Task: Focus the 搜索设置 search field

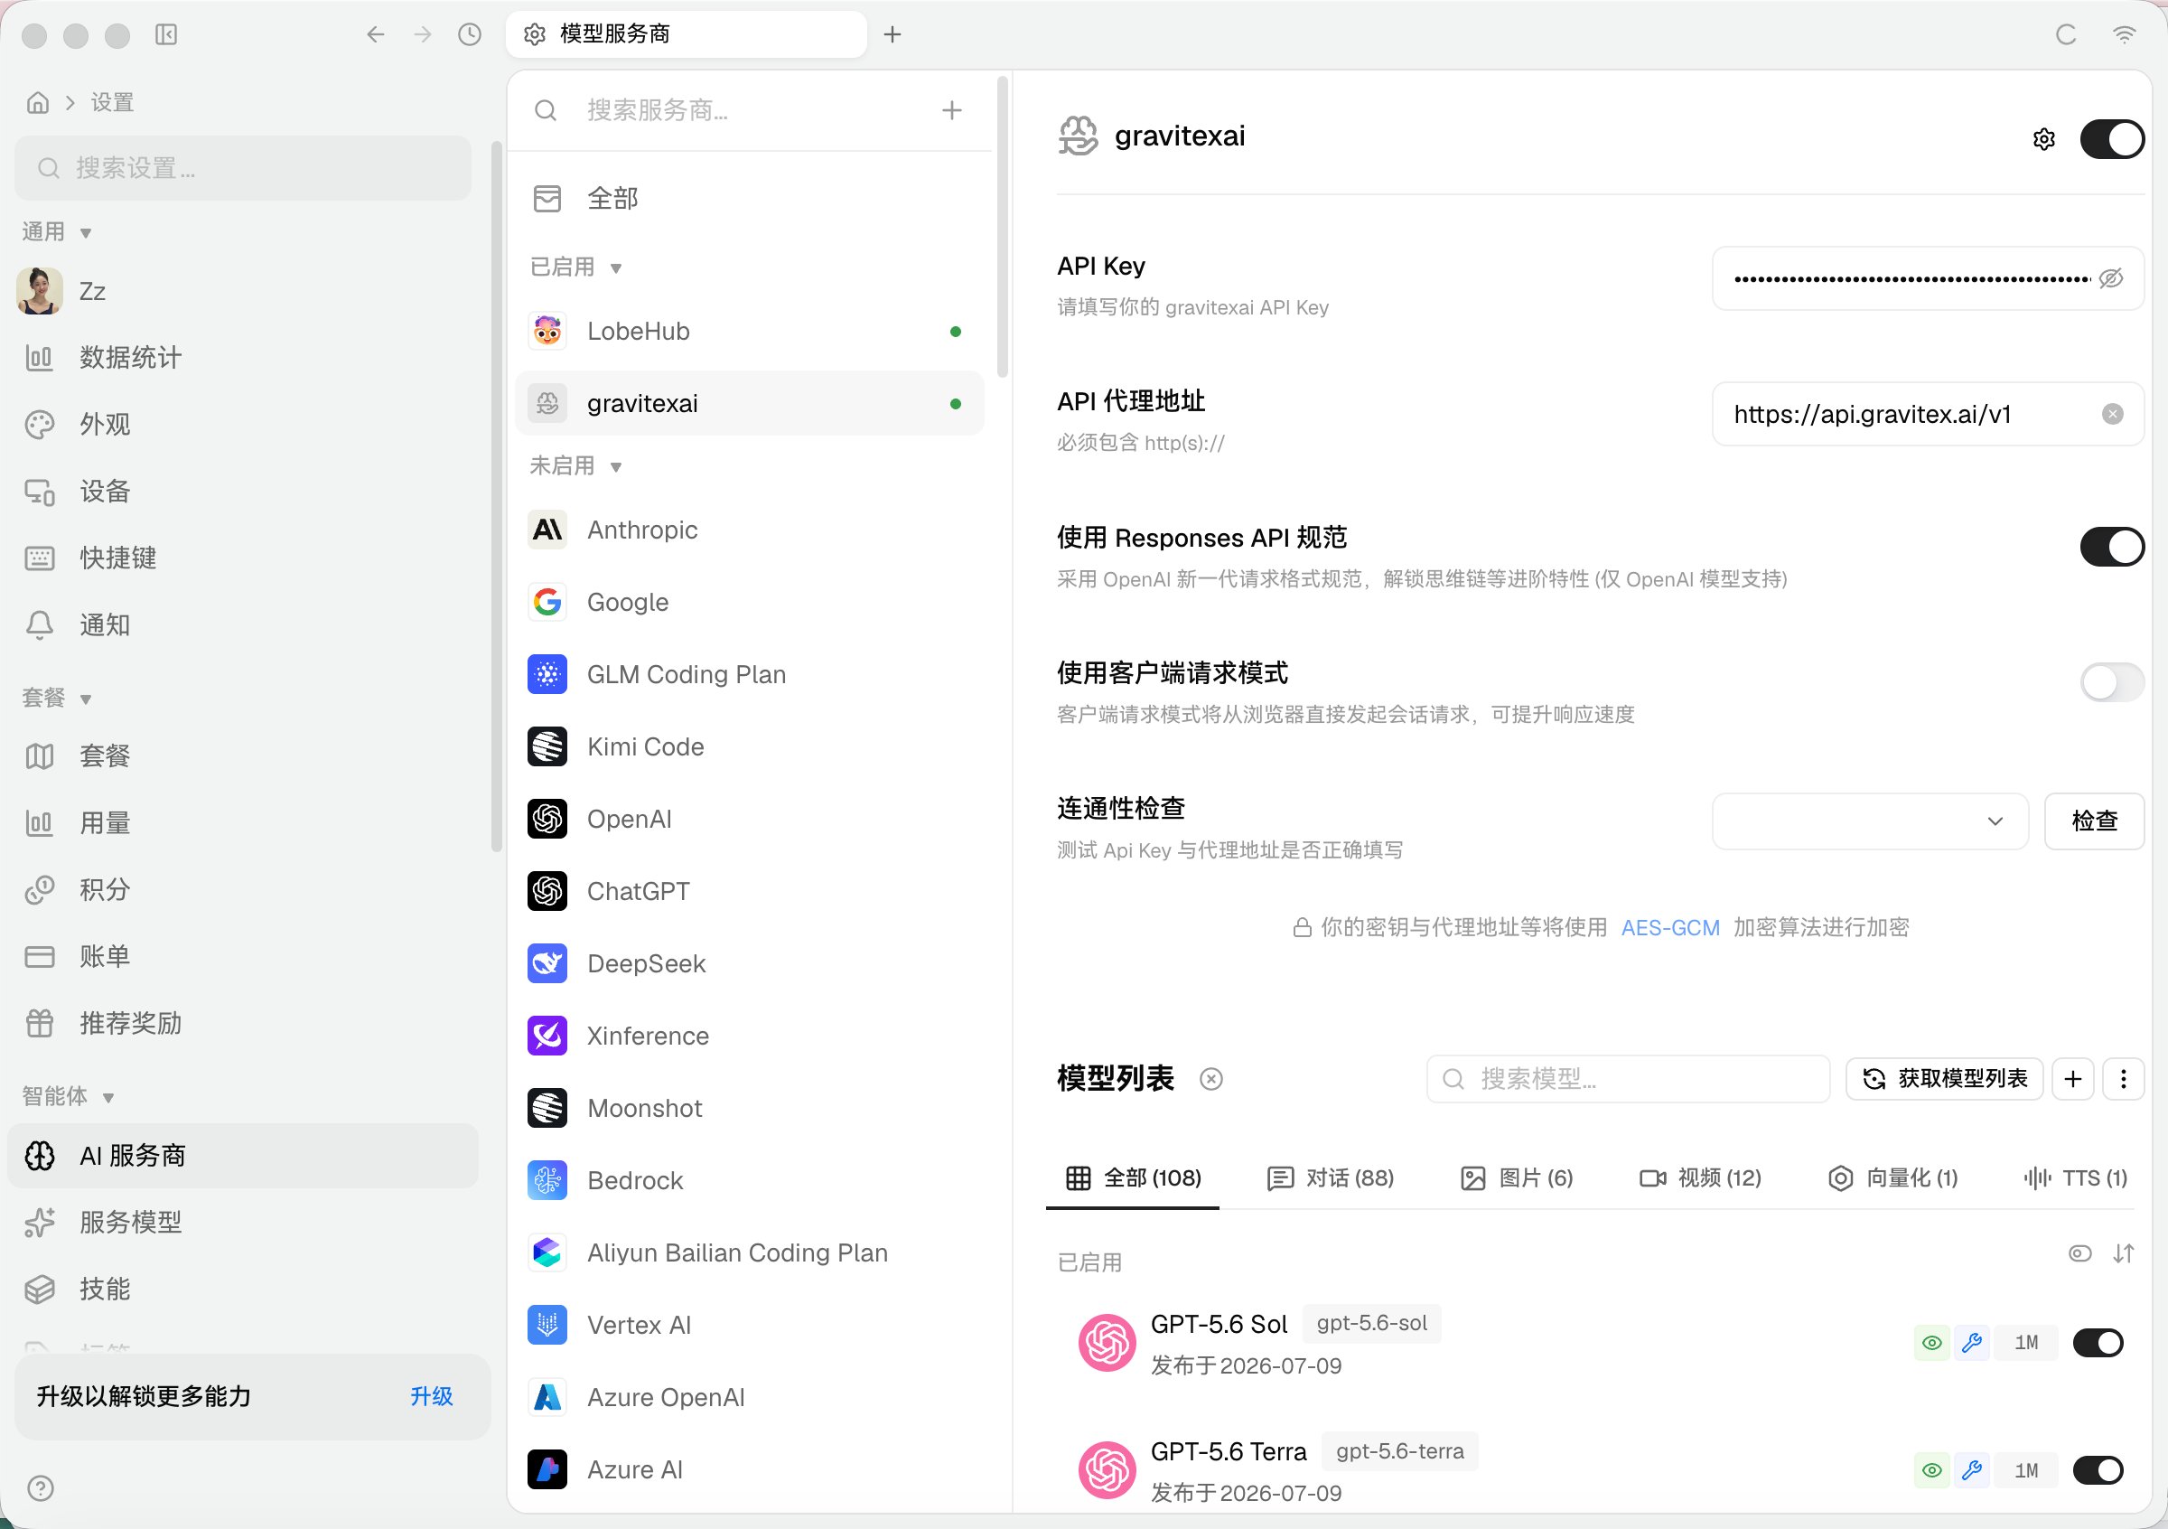Action: (x=244, y=168)
